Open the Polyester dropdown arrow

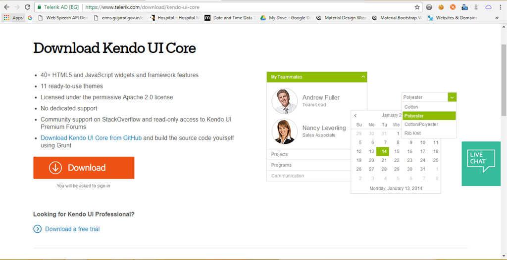click(452, 97)
